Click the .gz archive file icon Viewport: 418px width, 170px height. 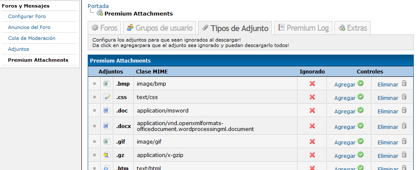(x=107, y=155)
